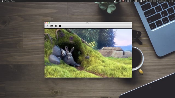Open Notification Center list icon

172,1
